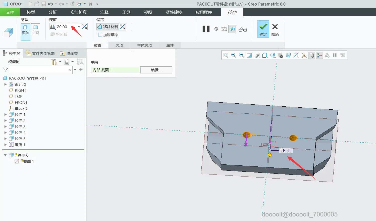
Task: Click the Redo arrow icon
Action: pyautogui.click(x=62, y=4)
